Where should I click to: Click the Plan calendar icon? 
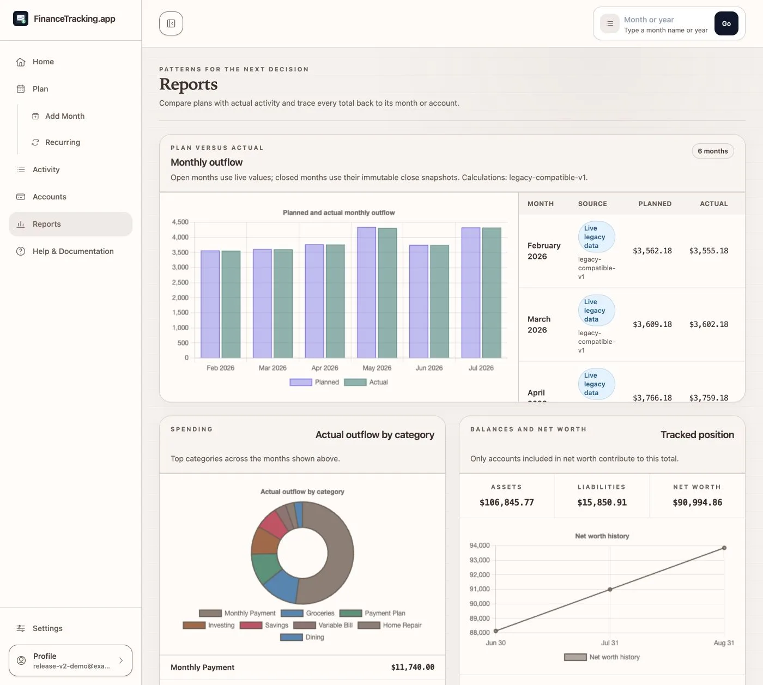point(21,89)
